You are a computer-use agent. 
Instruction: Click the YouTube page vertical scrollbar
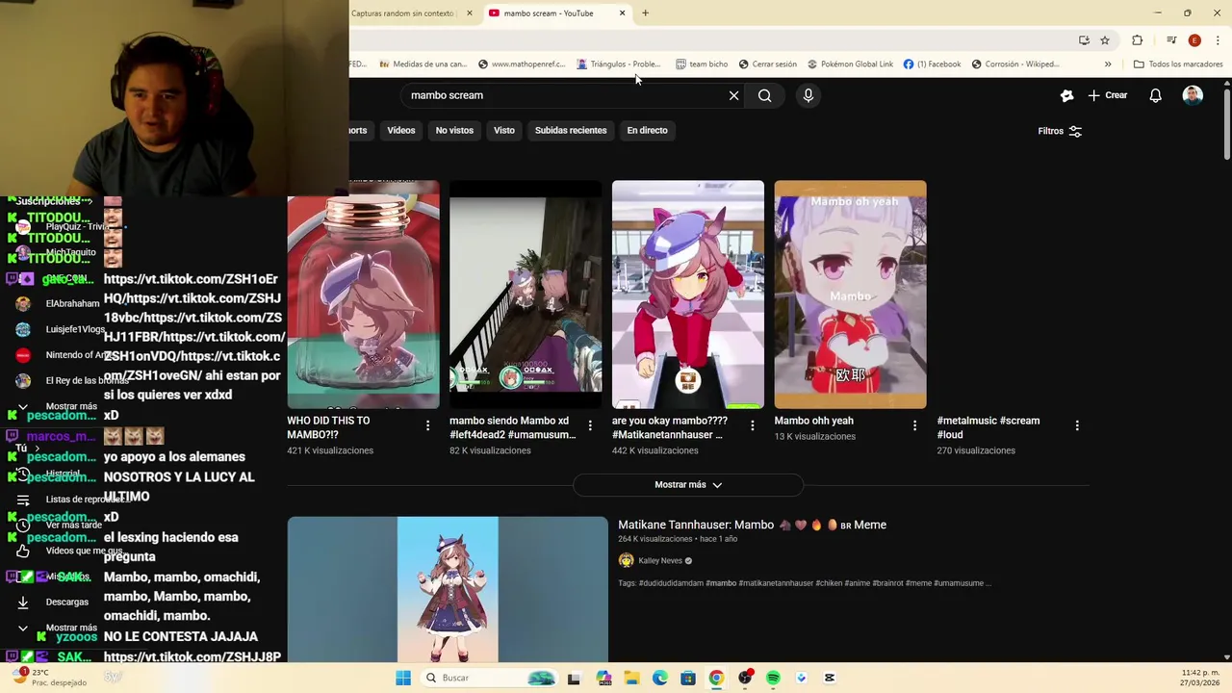tap(1226, 125)
